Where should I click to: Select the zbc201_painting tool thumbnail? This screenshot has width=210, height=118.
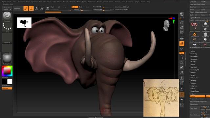pyautogui.click(x=195, y=40)
